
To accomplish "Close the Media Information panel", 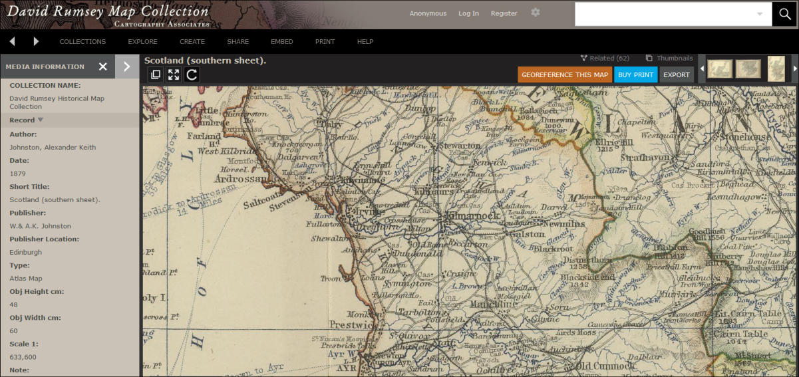I will [x=103, y=66].
